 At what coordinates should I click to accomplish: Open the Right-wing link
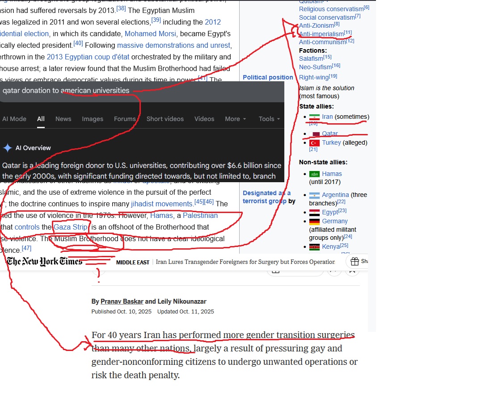pos(314,77)
